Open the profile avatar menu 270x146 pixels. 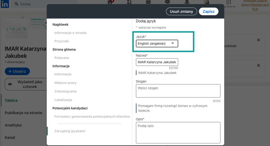pyautogui.click(x=206, y=2)
